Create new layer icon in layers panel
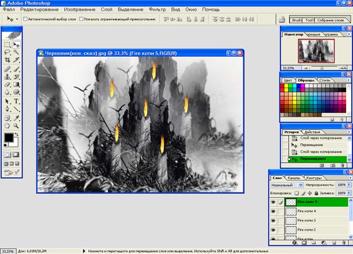The image size is (353, 254). click(334, 243)
